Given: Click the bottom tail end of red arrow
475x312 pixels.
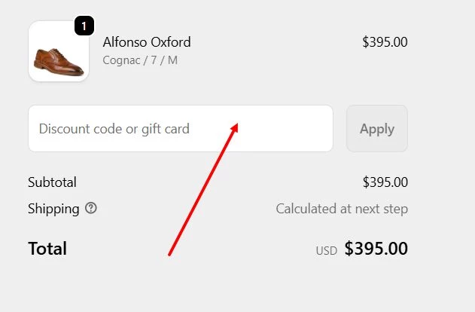Looking at the screenshot, I should tap(169, 255).
